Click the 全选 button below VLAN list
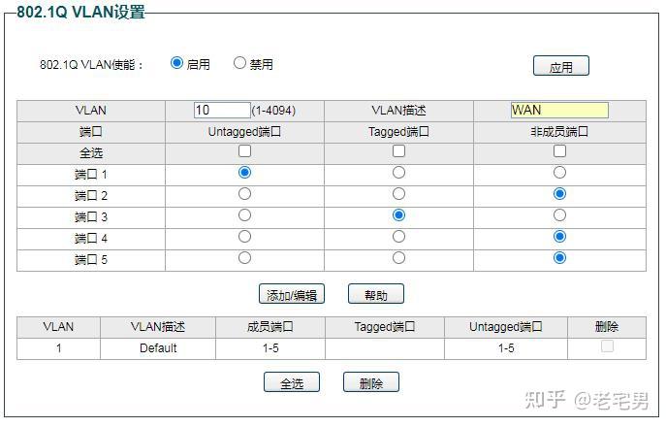Image resolution: width=666 pixels, height=427 pixels. point(292,382)
